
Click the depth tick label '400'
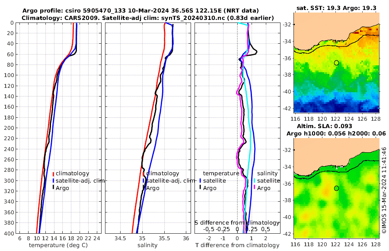click(x=9, y=233)
